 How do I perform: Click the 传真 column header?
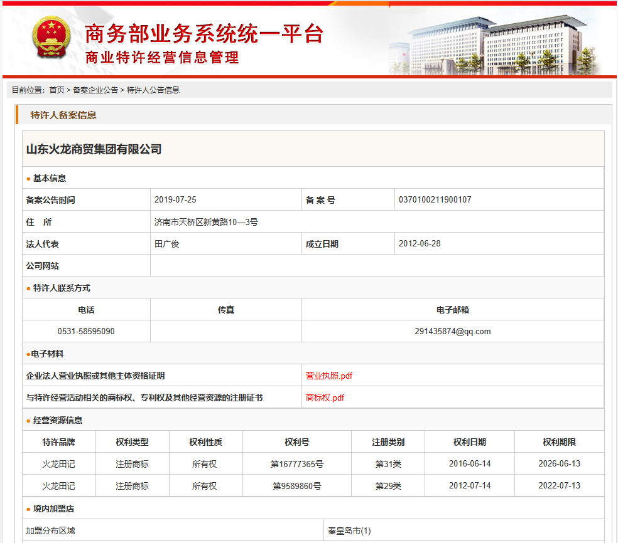coord(226,310)
